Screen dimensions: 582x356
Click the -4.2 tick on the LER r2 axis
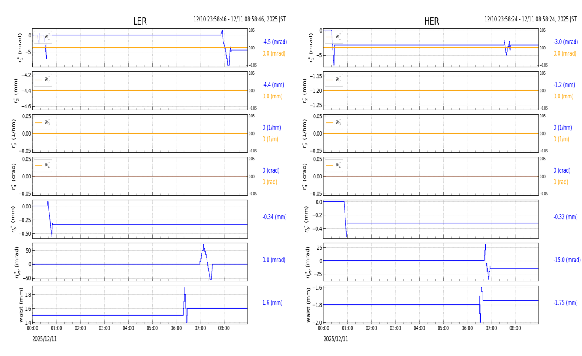coord(26,75)
